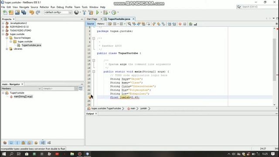Select TugasYuotube.java in Projects tree
Screen dimensions: 279x157
click(31, 45)
